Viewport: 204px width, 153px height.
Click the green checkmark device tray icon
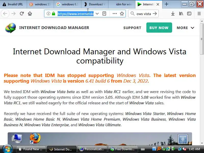click(163, 149)
